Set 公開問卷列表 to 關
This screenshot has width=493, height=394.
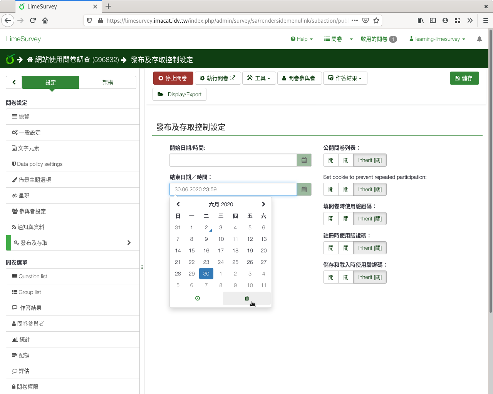[x=346, y=160]
